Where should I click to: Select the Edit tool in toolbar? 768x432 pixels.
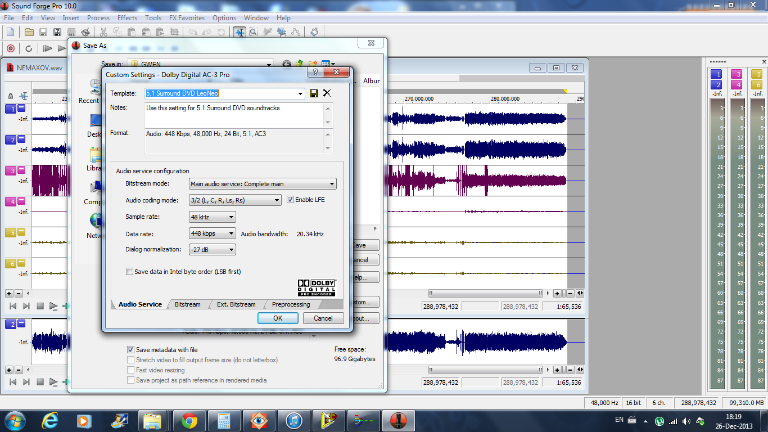click(240, 32)
